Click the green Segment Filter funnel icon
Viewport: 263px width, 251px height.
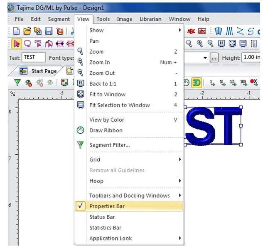pyautogui.click(x=17, y=83)
